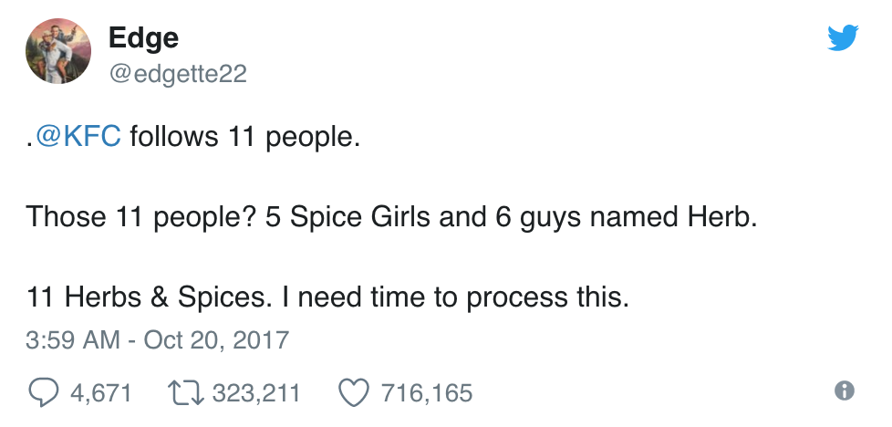The image size is (892, 427).
Task: Click the line mentioning Spice Girls
Action: coord(391,217)
